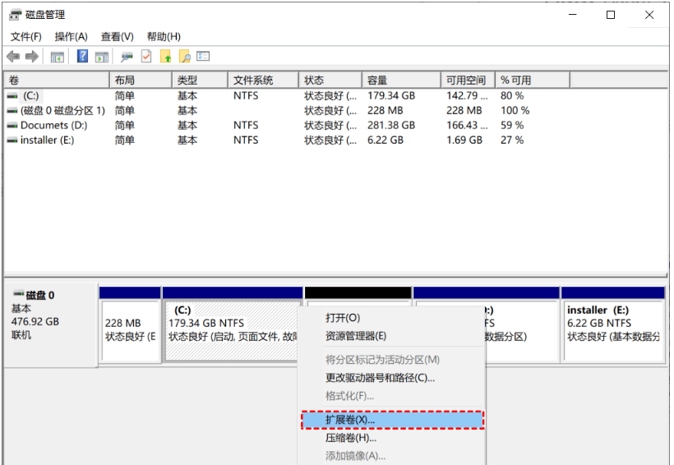The image size is (674, 465).
Task: Click the yellow folder up-arrow icon
Action: (166, 57)
